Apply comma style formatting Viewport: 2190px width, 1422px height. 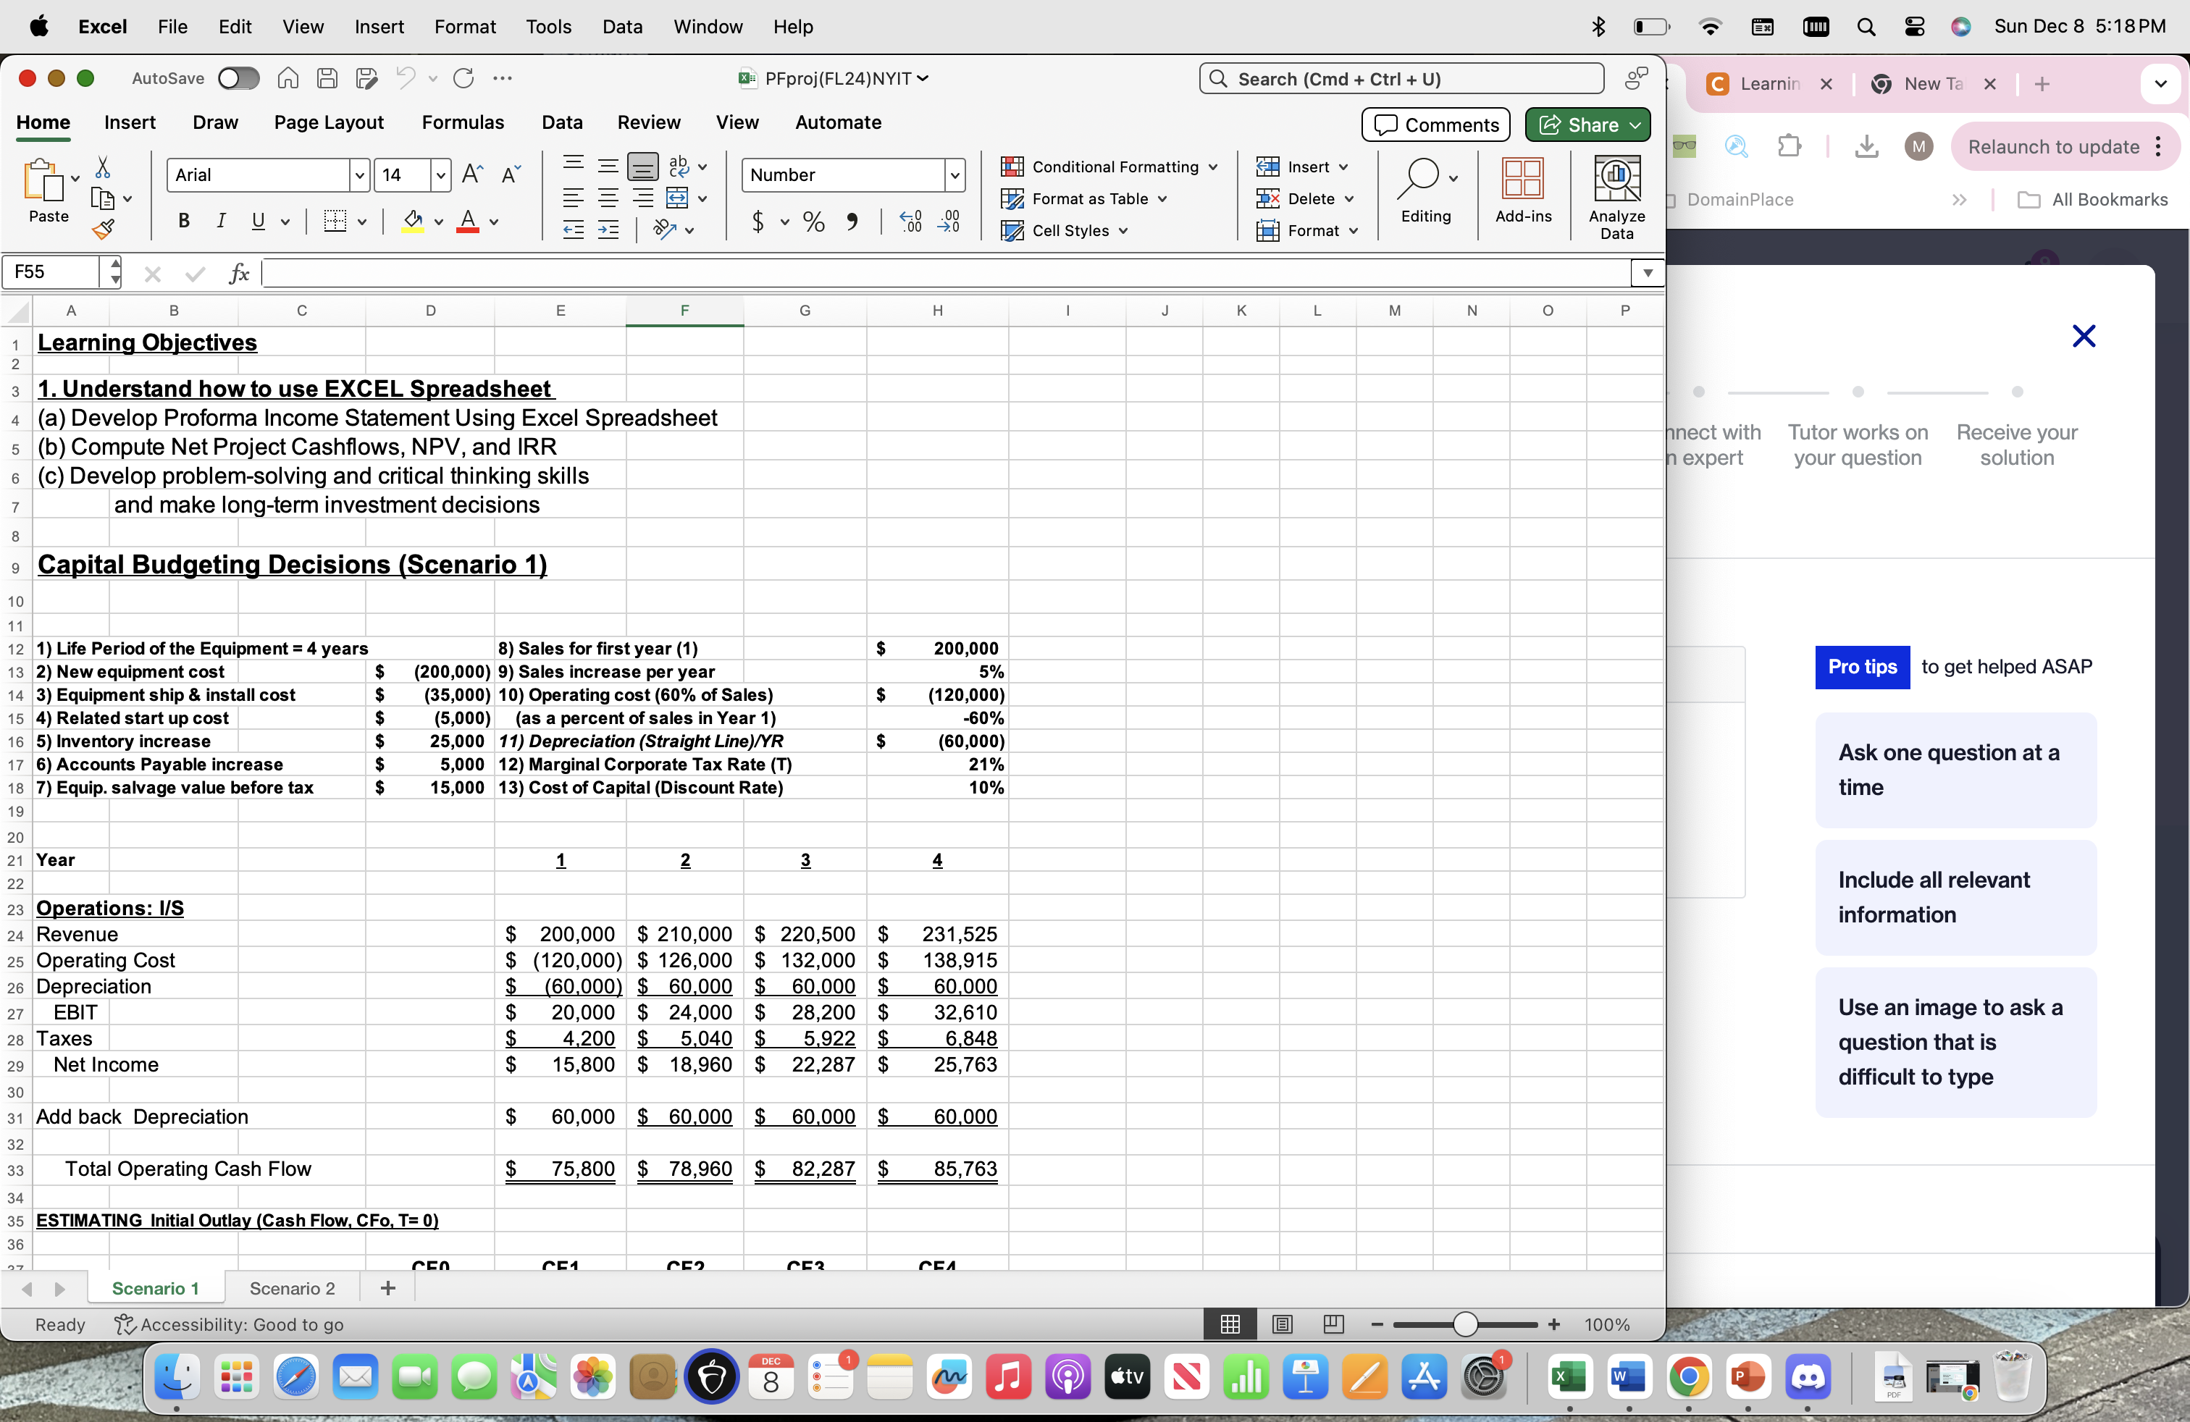click(852, 222)
